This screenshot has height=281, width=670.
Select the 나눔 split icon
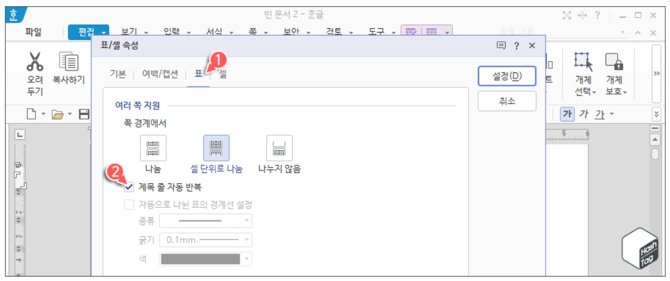point(153,148)
